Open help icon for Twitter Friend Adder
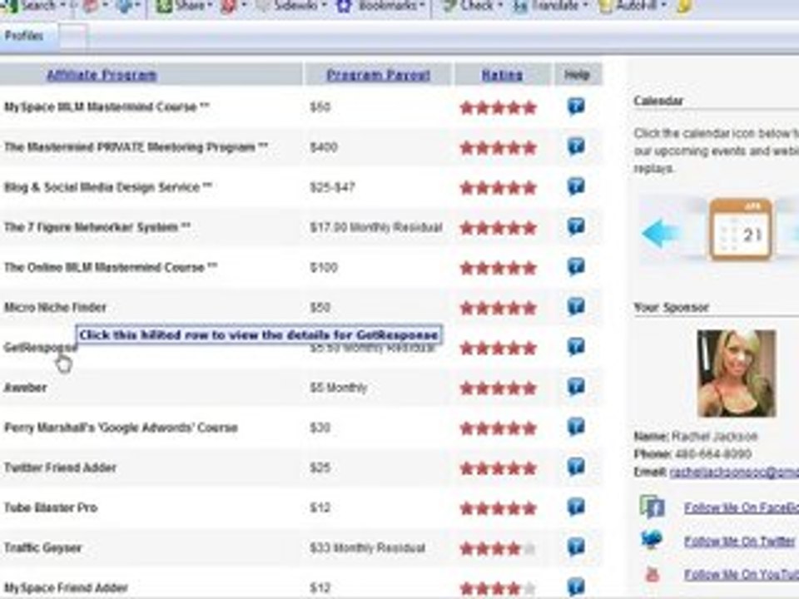Viewport: 799px width, 599px height. pos(576,467)
